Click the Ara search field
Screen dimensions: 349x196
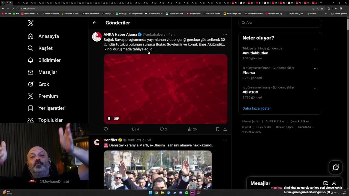click(280, 23)
